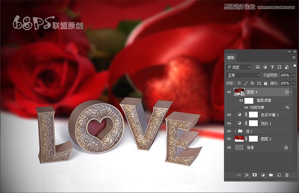Viewport: 299px width, 193px height.
Task: Select the 图层 2 mask thumbnail
Action: [x=253, y=139]
